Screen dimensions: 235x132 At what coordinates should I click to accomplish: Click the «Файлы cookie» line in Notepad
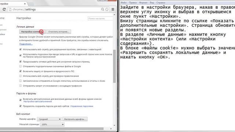177,48
